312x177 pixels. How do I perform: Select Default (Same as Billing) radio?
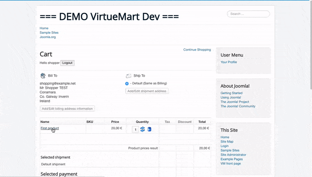click(x=127, y=84)
